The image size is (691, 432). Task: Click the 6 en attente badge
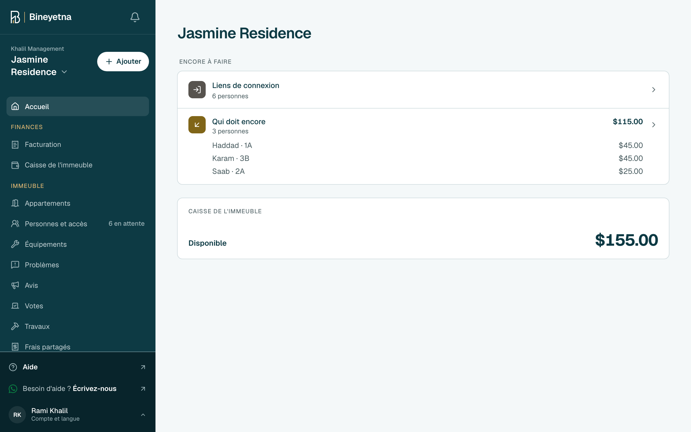127,224
